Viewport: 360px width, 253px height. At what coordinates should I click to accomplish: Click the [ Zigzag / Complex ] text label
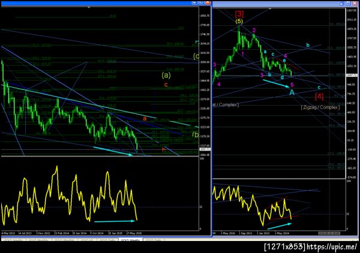[320, 107]
